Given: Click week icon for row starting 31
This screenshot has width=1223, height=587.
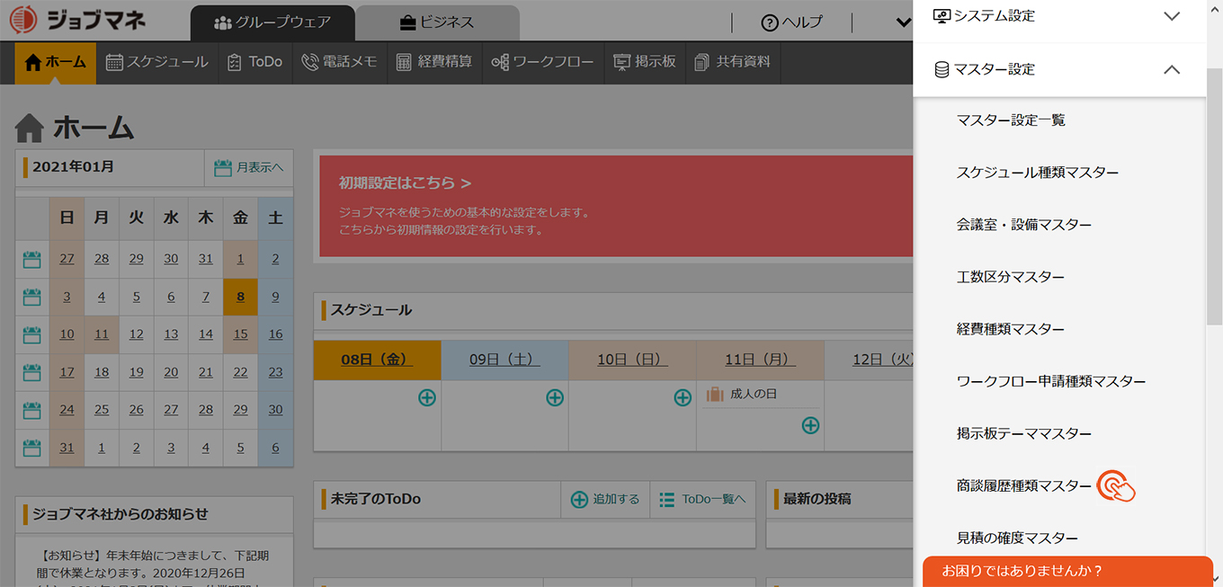Looking at the screenshot, I should [x=32, y=448].
